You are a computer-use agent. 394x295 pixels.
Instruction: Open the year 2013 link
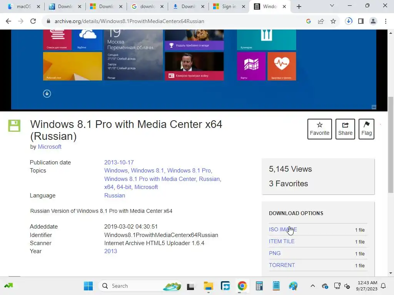110,251
